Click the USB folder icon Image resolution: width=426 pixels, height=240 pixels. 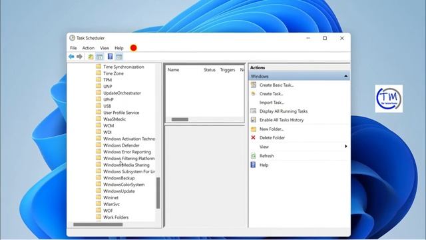[x=99, y=105]
